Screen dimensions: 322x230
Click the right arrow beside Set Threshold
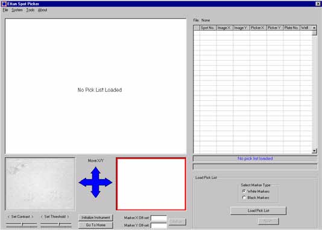pos(68,217)
